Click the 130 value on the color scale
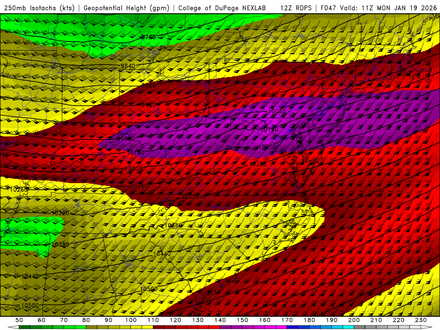Viewport: 440px width, 330px height. [197, 320]
